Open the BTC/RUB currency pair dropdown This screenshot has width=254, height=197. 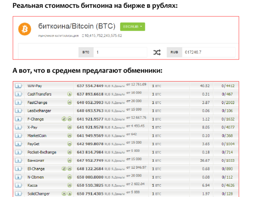(x=133, y=27)
